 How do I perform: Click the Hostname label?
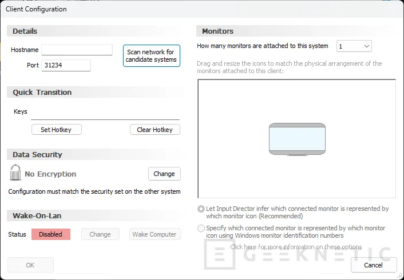[x=25, y=50]
